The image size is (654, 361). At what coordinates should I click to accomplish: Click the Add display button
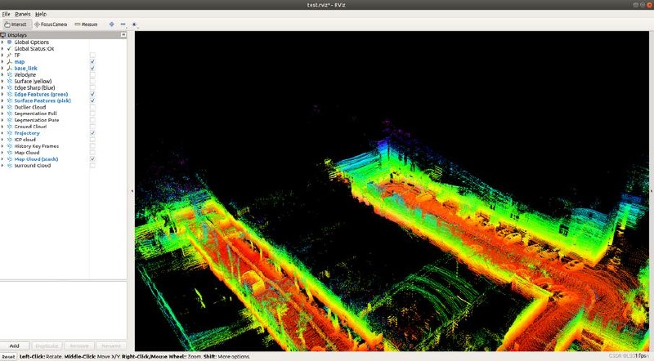pos(15,345)
